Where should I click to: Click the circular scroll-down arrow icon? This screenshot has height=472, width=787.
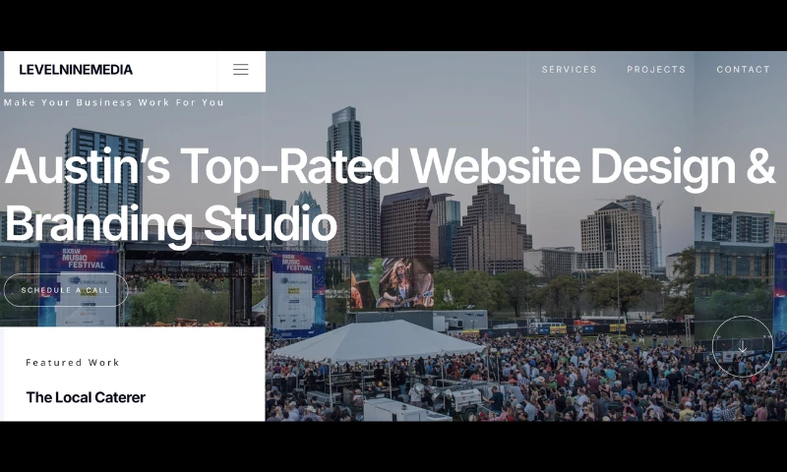(742, 346)
